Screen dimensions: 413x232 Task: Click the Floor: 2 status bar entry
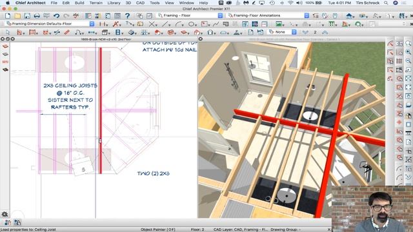pos(197,229)
